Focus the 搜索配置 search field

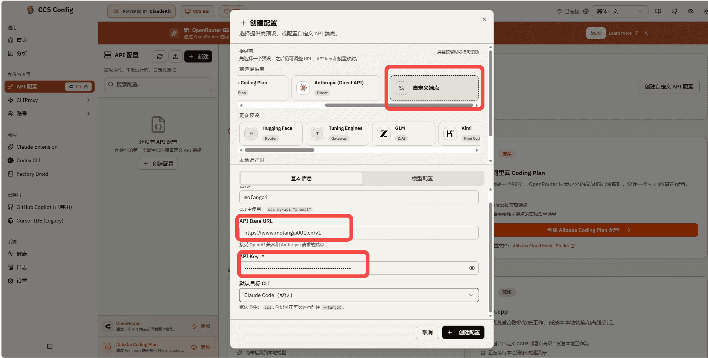tap(158, 84)
